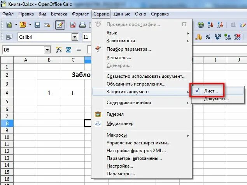Close the open Сервис menu
Viewport: 247px width, 185px height.
click(101, 14)
